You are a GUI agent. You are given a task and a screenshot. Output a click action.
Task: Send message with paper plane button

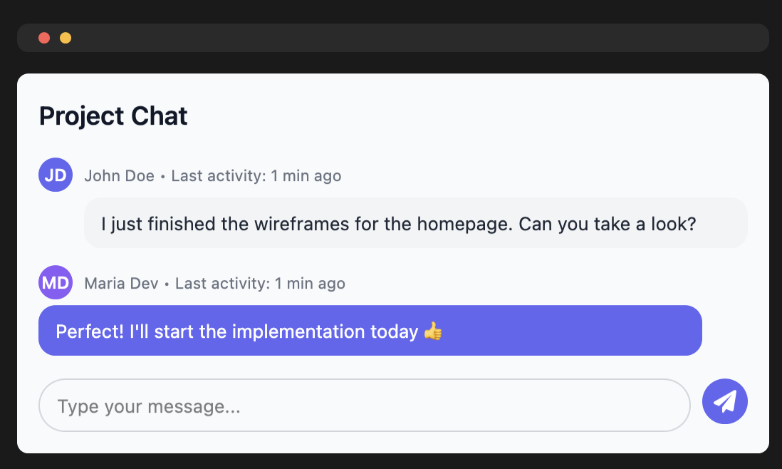(724, 402)
